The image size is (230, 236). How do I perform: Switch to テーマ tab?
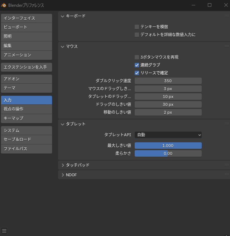(x=27, y=88)
